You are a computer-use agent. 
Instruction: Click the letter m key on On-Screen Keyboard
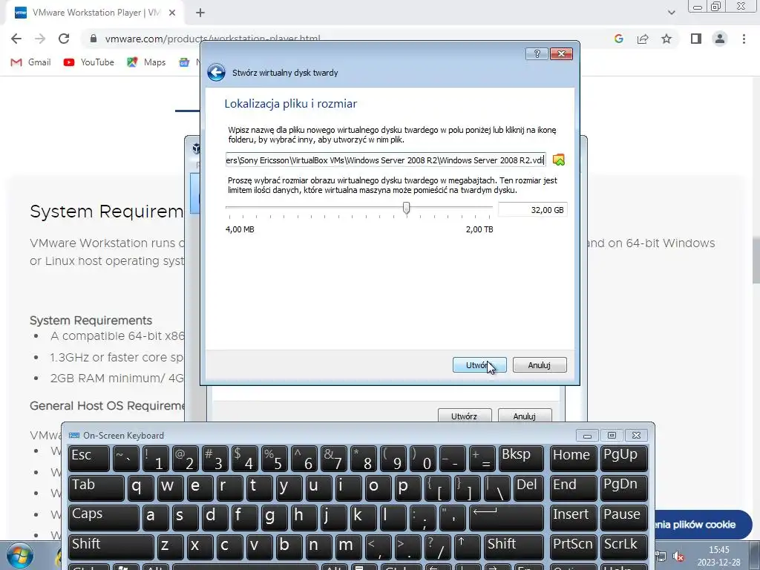[349, 547]
